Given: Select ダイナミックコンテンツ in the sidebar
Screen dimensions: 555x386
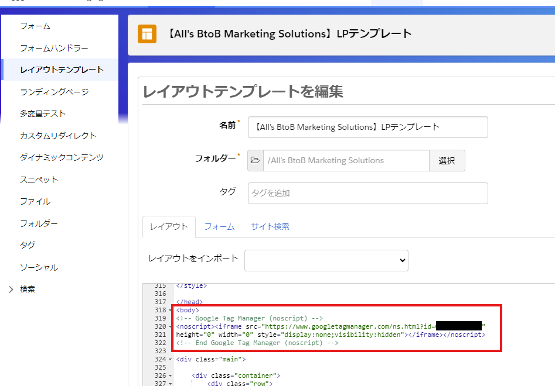Looking at the screenshot, I should [x=62, y=157].
